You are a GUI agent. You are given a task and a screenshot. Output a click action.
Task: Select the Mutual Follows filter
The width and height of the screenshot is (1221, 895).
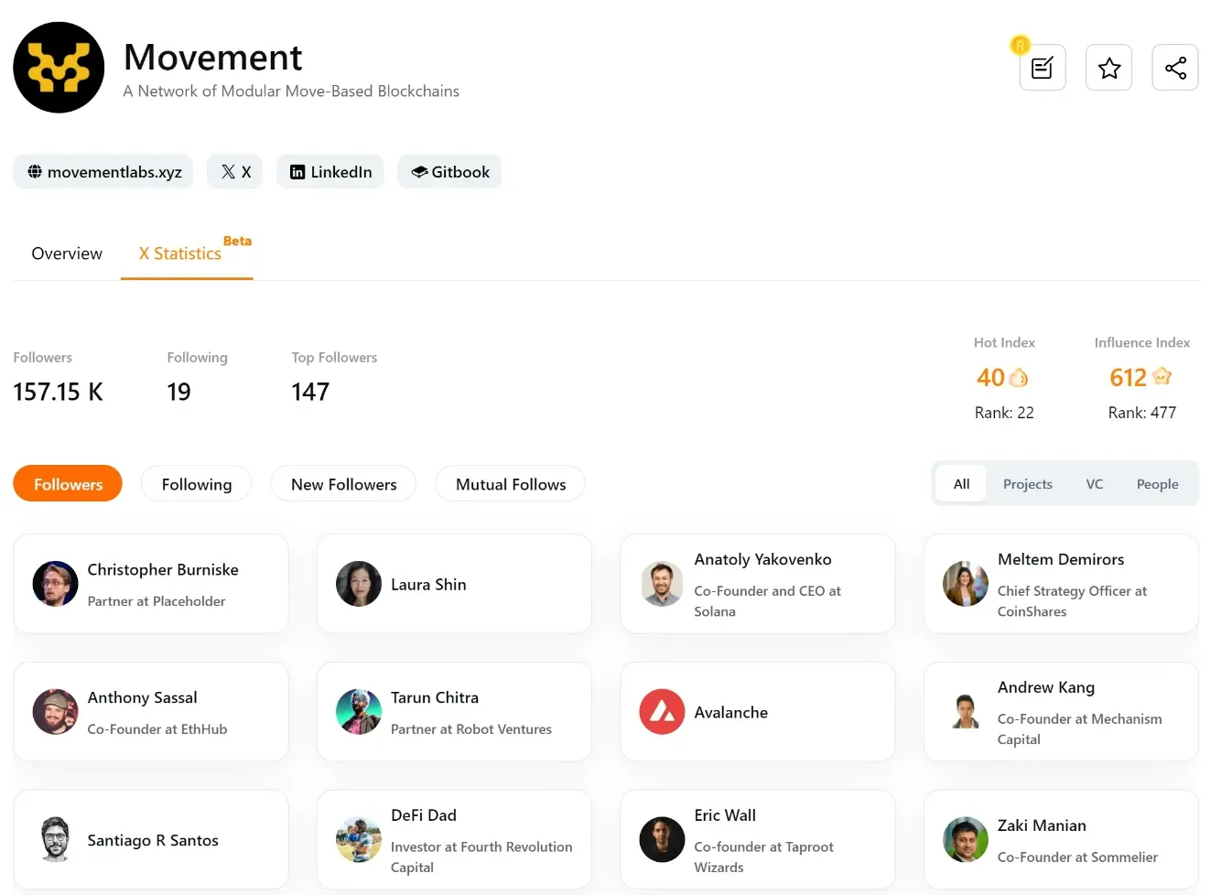[510, 484]
